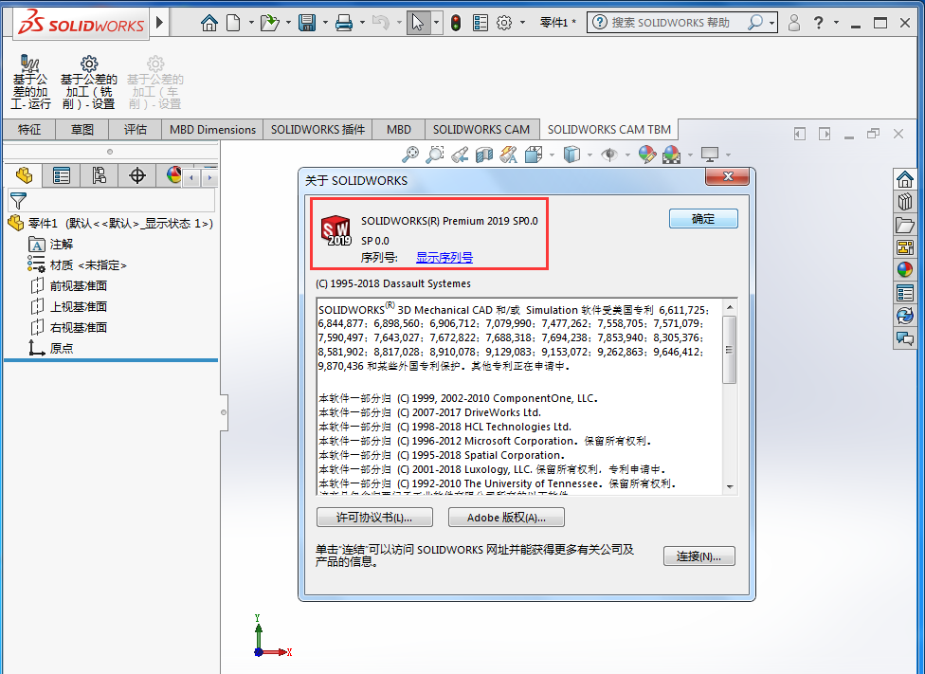Click the Adobe 版权 button
This screenshot has width=925, height=674.
(x=506, y=517)
